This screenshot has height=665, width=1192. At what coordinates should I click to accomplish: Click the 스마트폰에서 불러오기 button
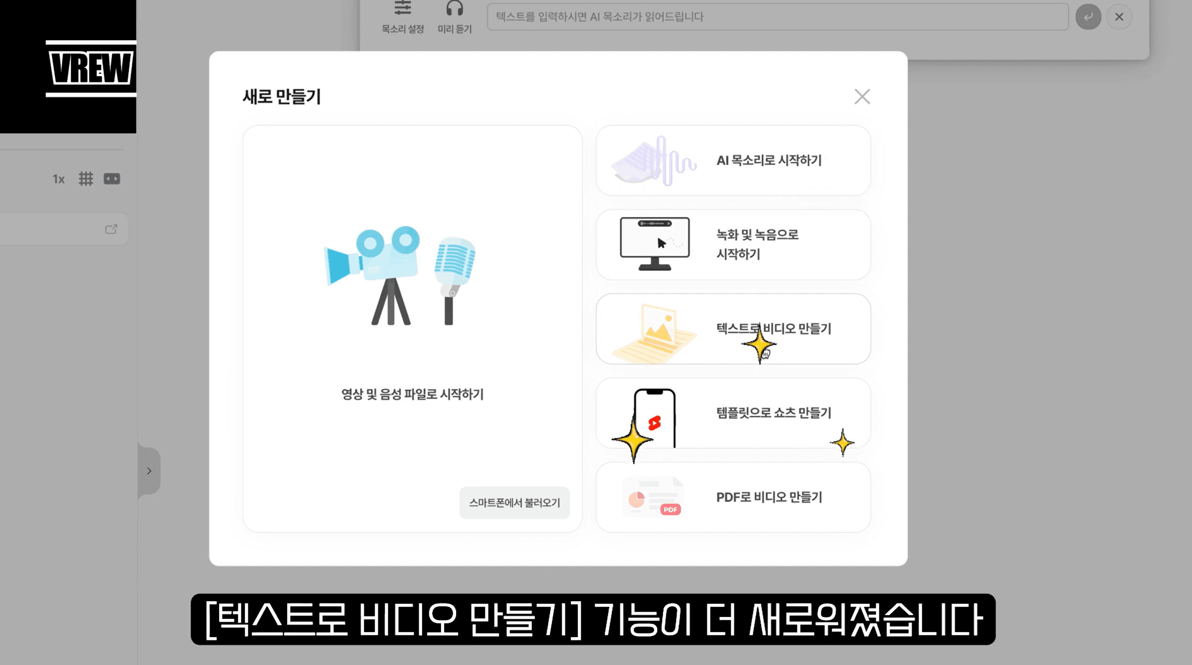coord(514,503)
